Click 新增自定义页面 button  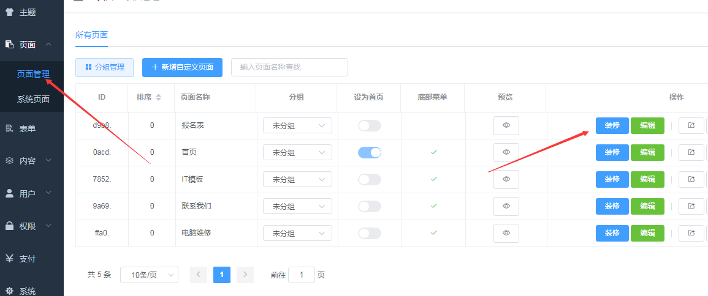183,67
